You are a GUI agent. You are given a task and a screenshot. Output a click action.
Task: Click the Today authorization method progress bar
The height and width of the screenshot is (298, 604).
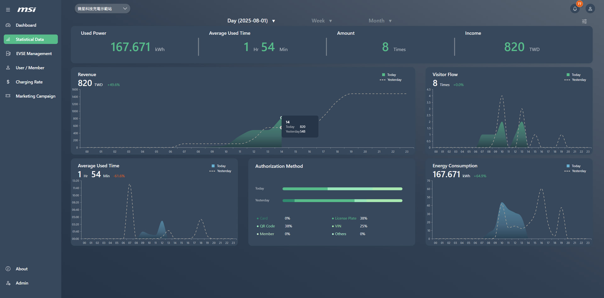342,189
